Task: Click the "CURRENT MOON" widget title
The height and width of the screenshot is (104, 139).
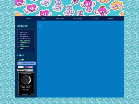Action: [26, 74]
